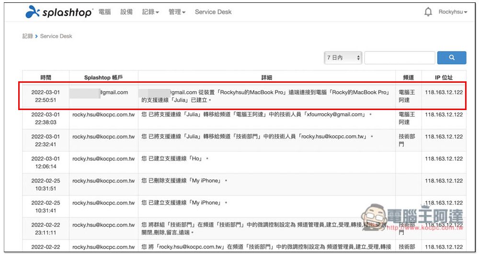Click the search text field
479x255 pixels.
click(x=399, y=57)
